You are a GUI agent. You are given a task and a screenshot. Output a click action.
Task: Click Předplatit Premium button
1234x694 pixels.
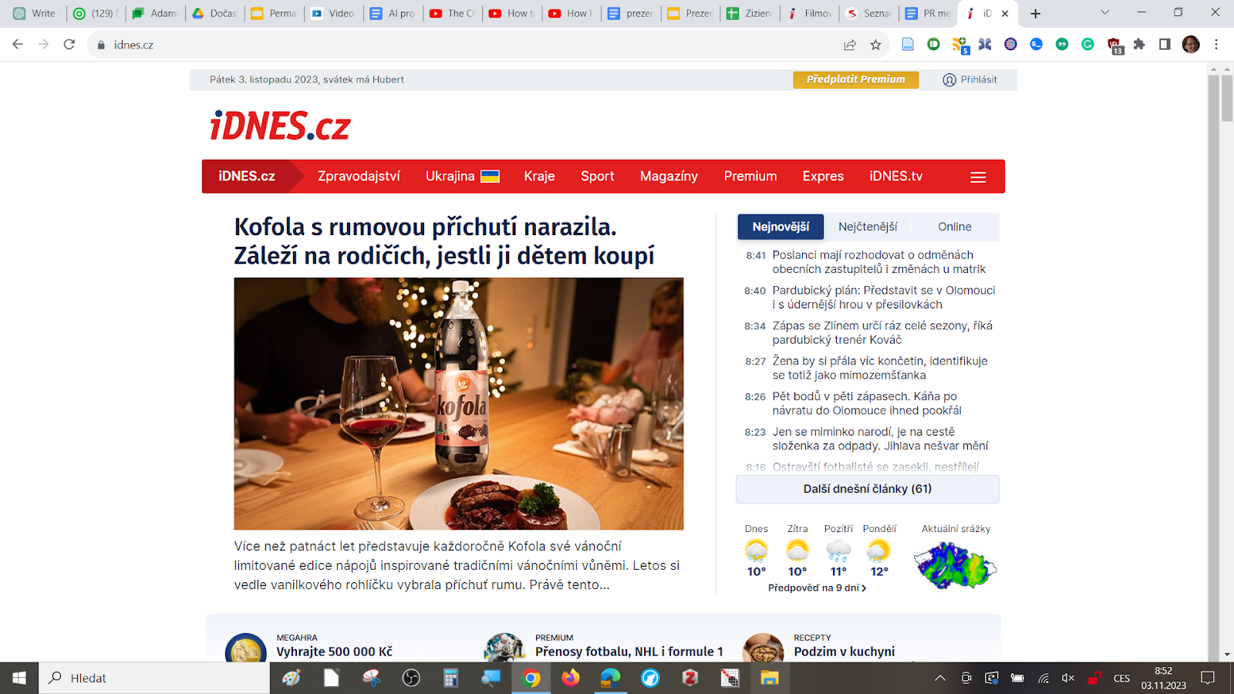(x=856, y=79)
